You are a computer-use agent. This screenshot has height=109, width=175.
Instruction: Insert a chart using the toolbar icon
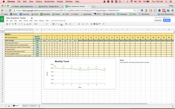[x=97, y=24]
